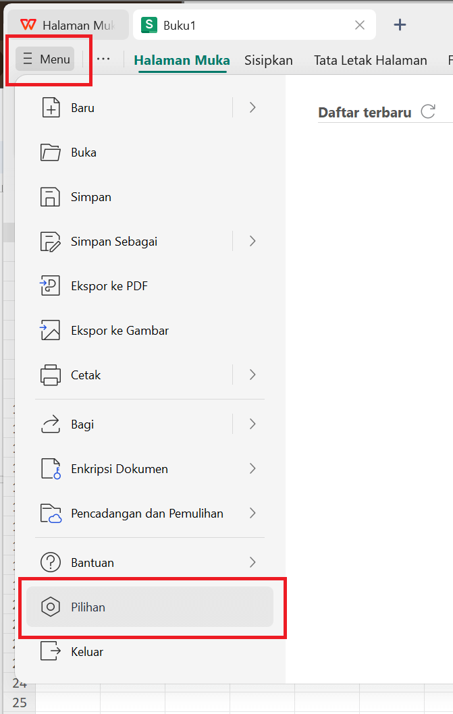Open the ellipsis overflow menu
Image resolution: width=453 pixels, height=714 pixels.
[x=103, y=59]
